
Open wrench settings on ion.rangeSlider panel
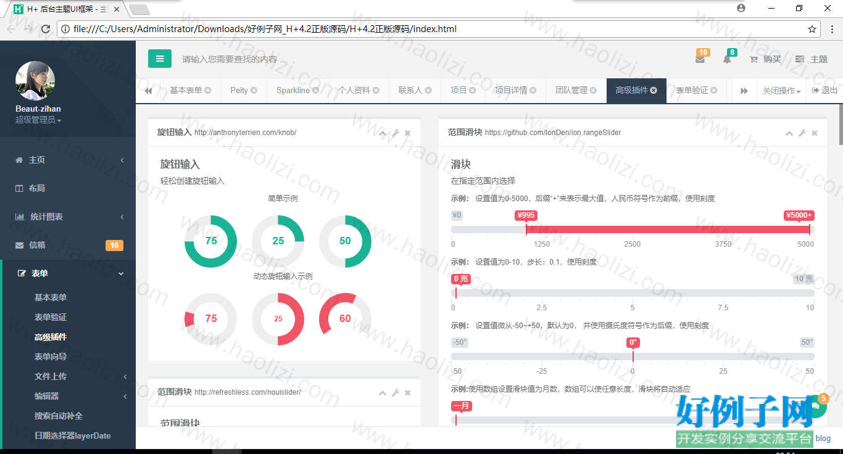tap(802, 133)
